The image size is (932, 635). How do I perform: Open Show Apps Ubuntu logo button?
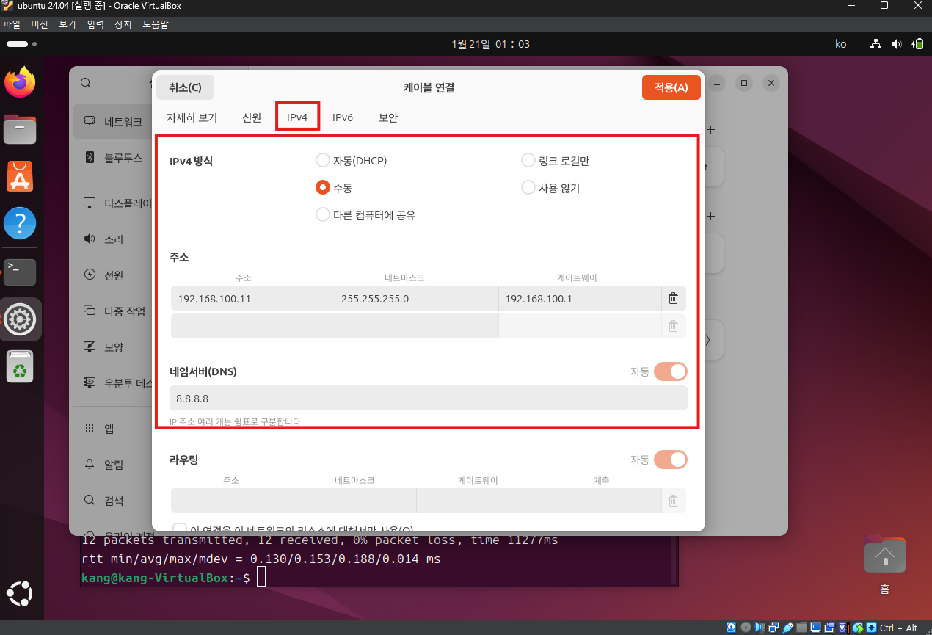pyautogui.click(x=20, y=592)
